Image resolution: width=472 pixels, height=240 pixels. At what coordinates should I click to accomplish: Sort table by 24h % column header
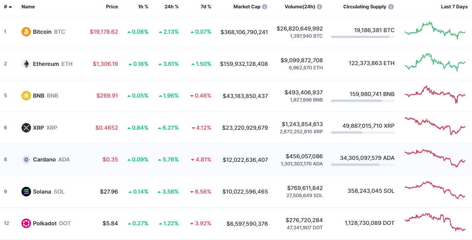coord(171,7)
